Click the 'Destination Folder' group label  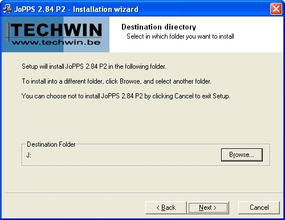pyautogui.click(x=51, y=144)
